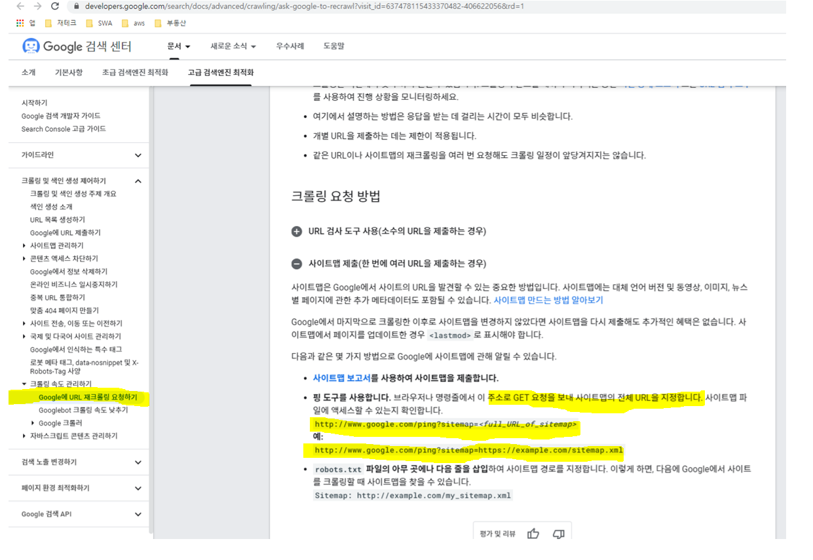Open the URL 목록 생성하기 link
Viewport: 813px width, 560px height.
[x=58, y=220]
